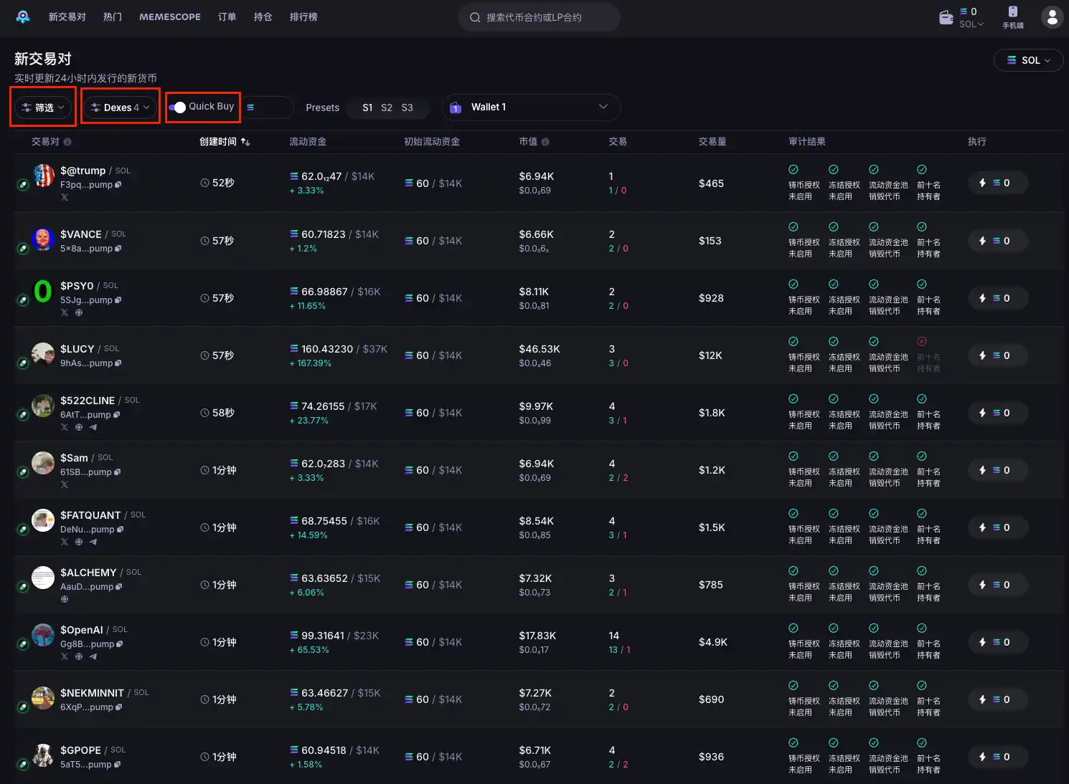The height and width of the screenshot is (784, 1069).
Task: Open the website link for $ALCHEMY
Action: 65,599
